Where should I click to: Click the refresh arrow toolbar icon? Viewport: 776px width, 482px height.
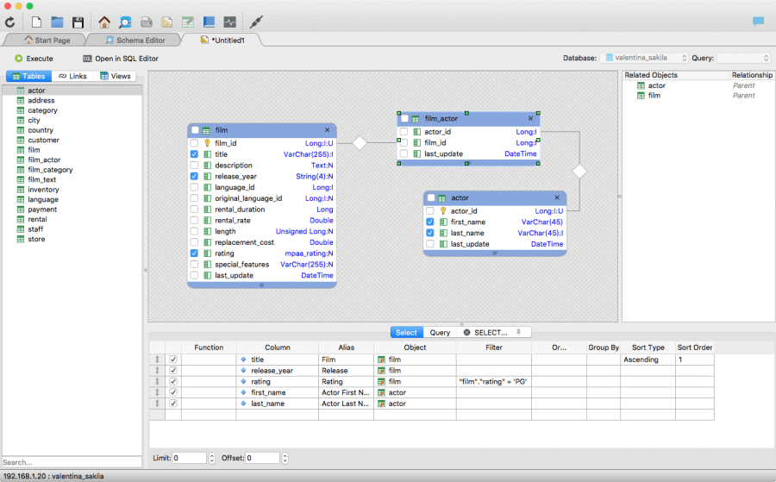click(9, 22)
